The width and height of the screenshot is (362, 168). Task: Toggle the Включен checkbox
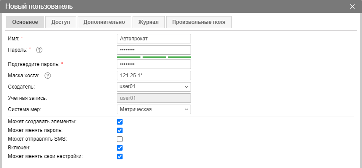click(x=120, y=148)
